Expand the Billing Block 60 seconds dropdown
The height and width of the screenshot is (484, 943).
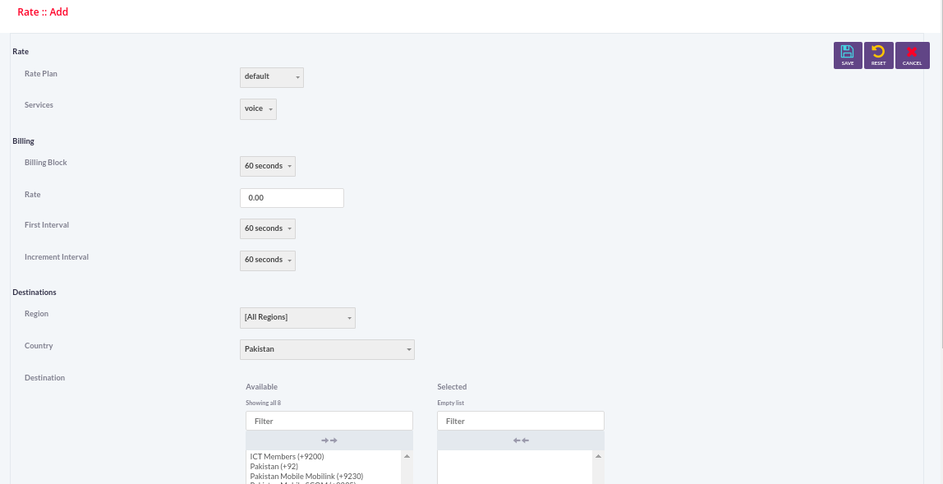coord(268,166)
